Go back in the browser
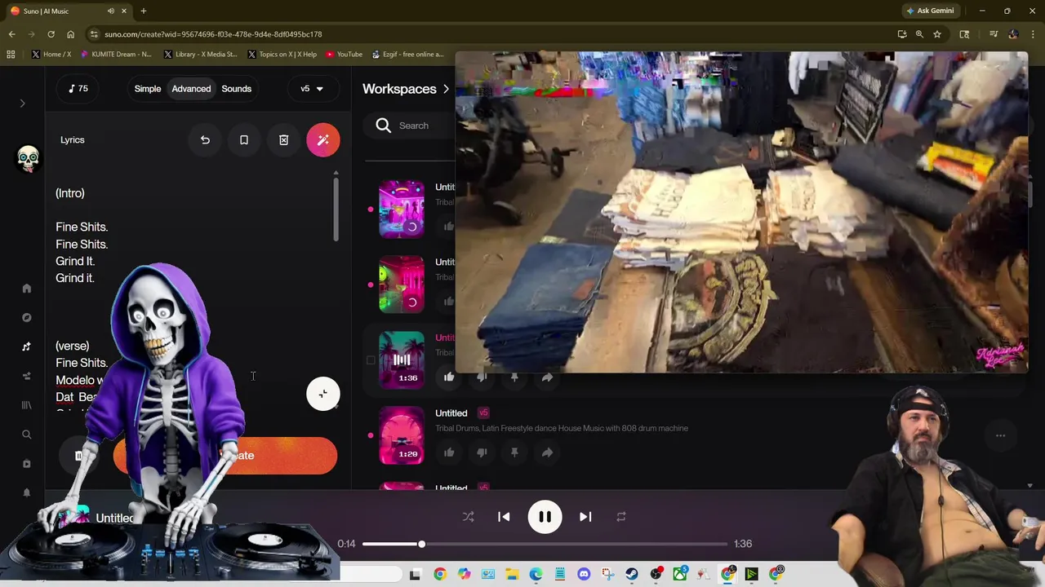This screenshot has width=1045, height=587. (11, 34)
